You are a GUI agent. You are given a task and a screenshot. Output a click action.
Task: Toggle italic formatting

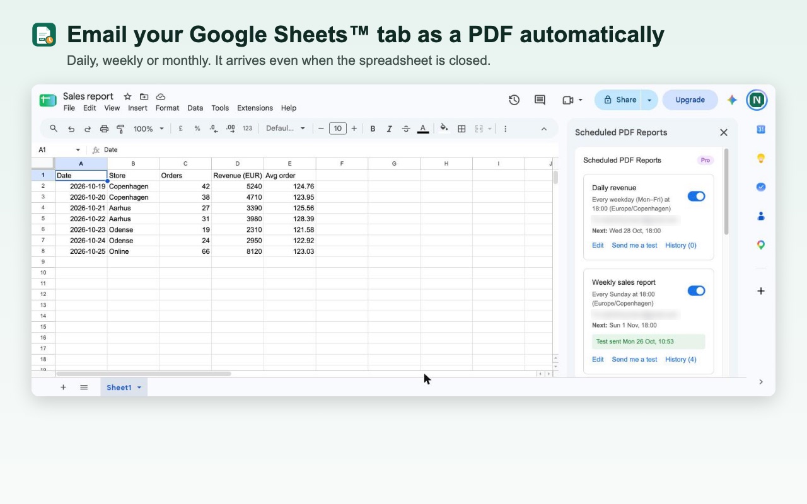[x=389, y=129]
